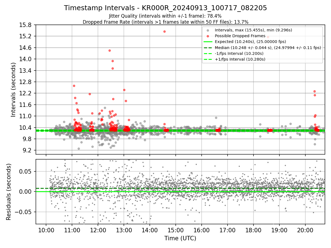The image size is (331, 248).
Task: Click the '16:00' x-axis tick label
Action: click(201, 230)
